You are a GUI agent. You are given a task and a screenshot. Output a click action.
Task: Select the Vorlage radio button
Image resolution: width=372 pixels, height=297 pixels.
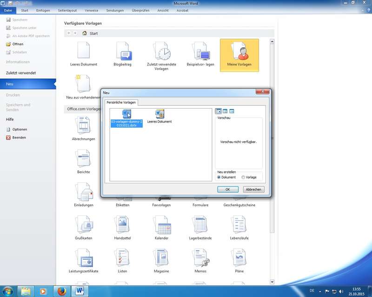[243, 177]
